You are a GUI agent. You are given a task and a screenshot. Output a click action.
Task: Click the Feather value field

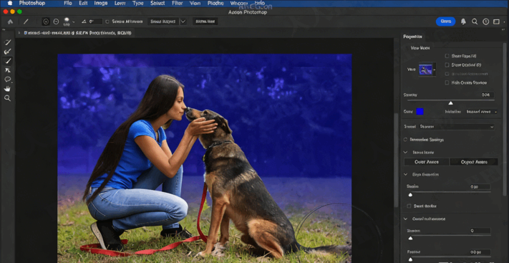[x=480, y=252]
